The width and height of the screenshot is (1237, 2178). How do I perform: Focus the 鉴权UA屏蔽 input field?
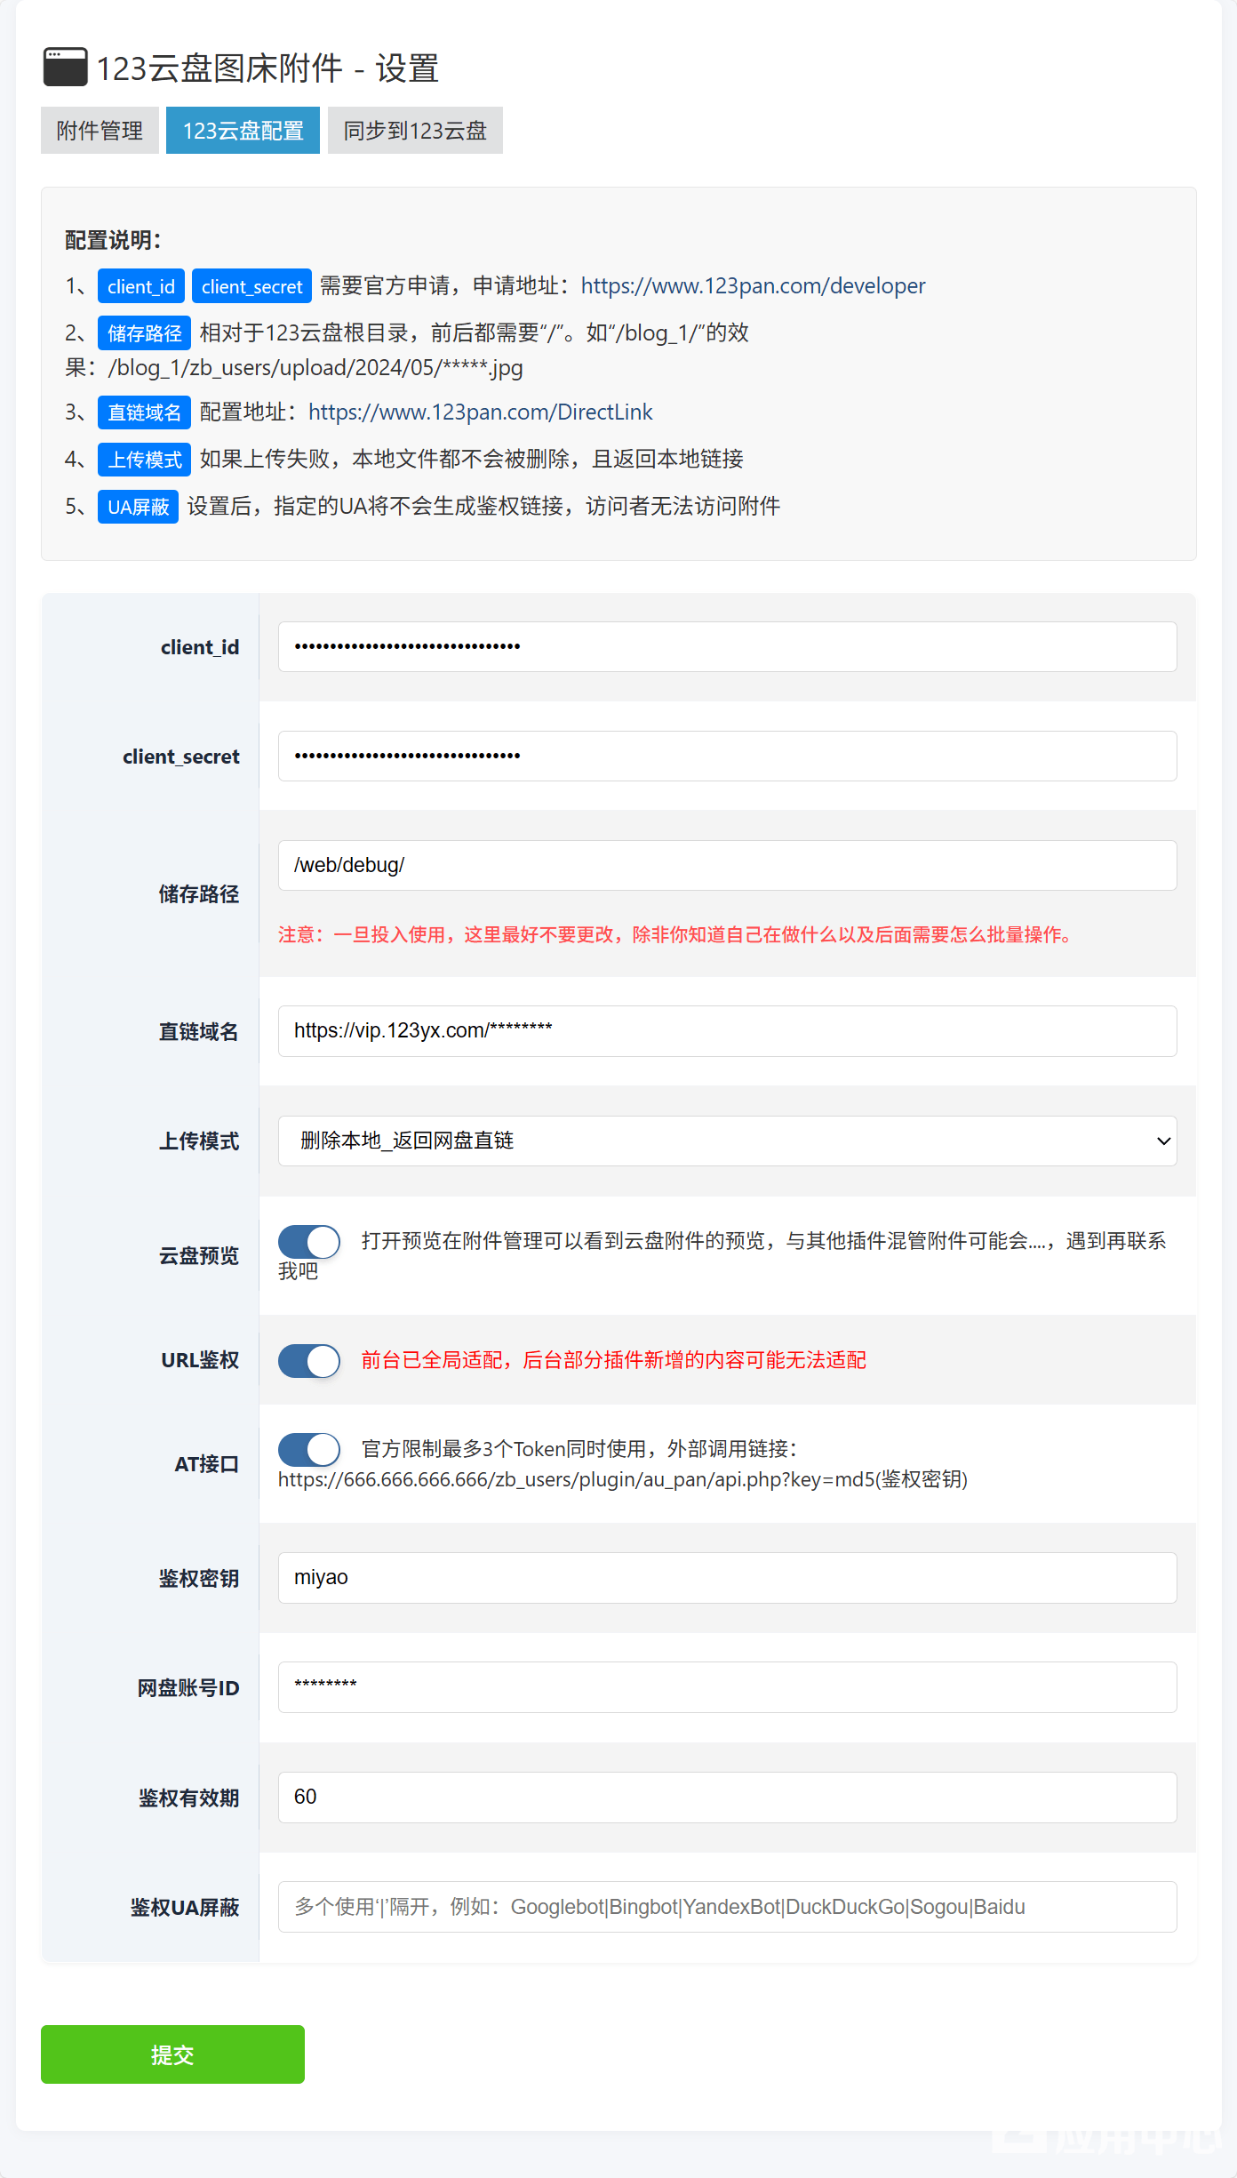(x=727, y=1907)
